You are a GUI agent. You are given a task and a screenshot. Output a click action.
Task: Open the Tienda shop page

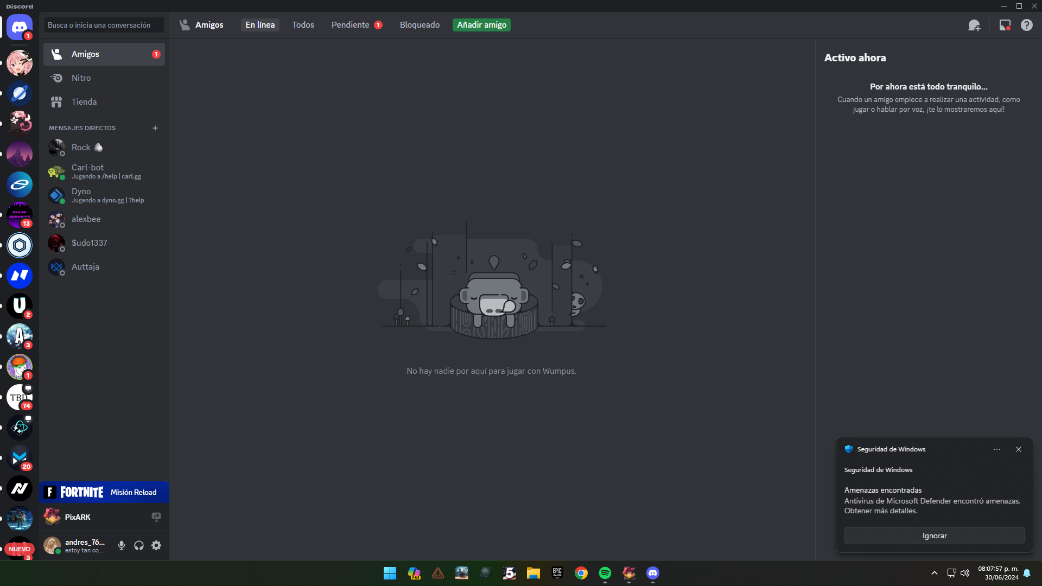pos(104,102)
